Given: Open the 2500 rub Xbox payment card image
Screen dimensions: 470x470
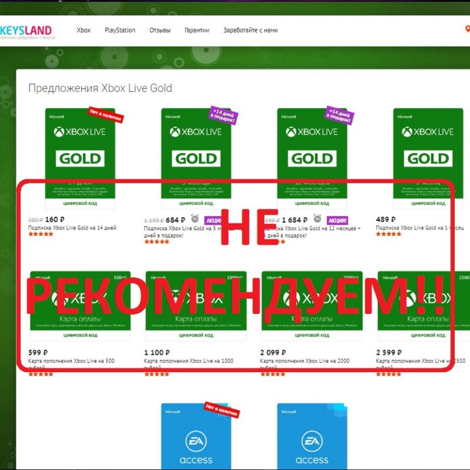Looking at the screenshot, I should coord(424,306).
